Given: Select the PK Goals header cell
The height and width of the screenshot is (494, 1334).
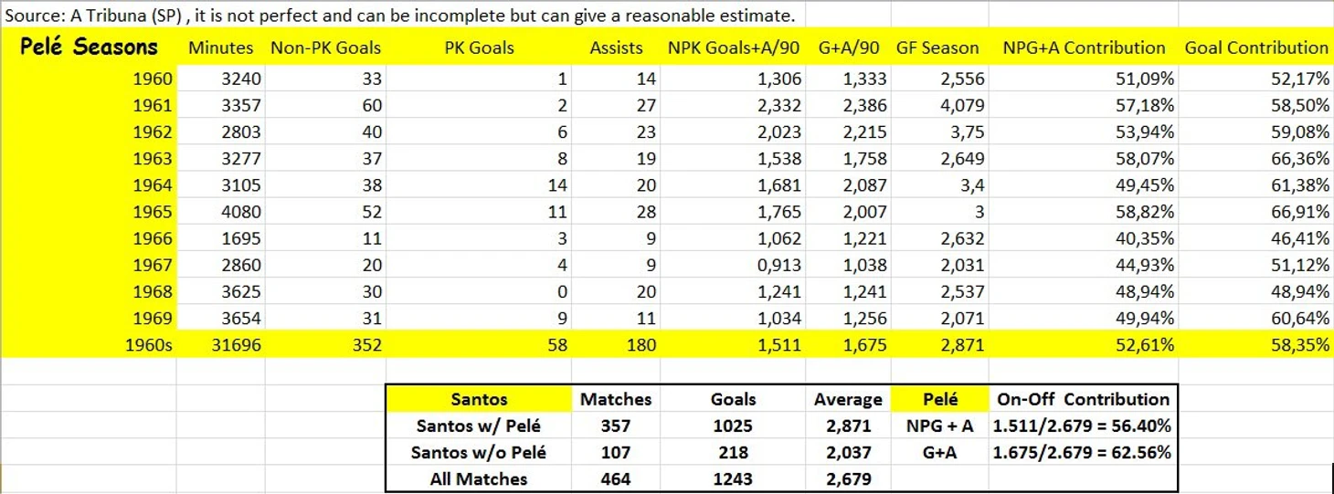Looking at the screenshot, I should tap(480, 48).
